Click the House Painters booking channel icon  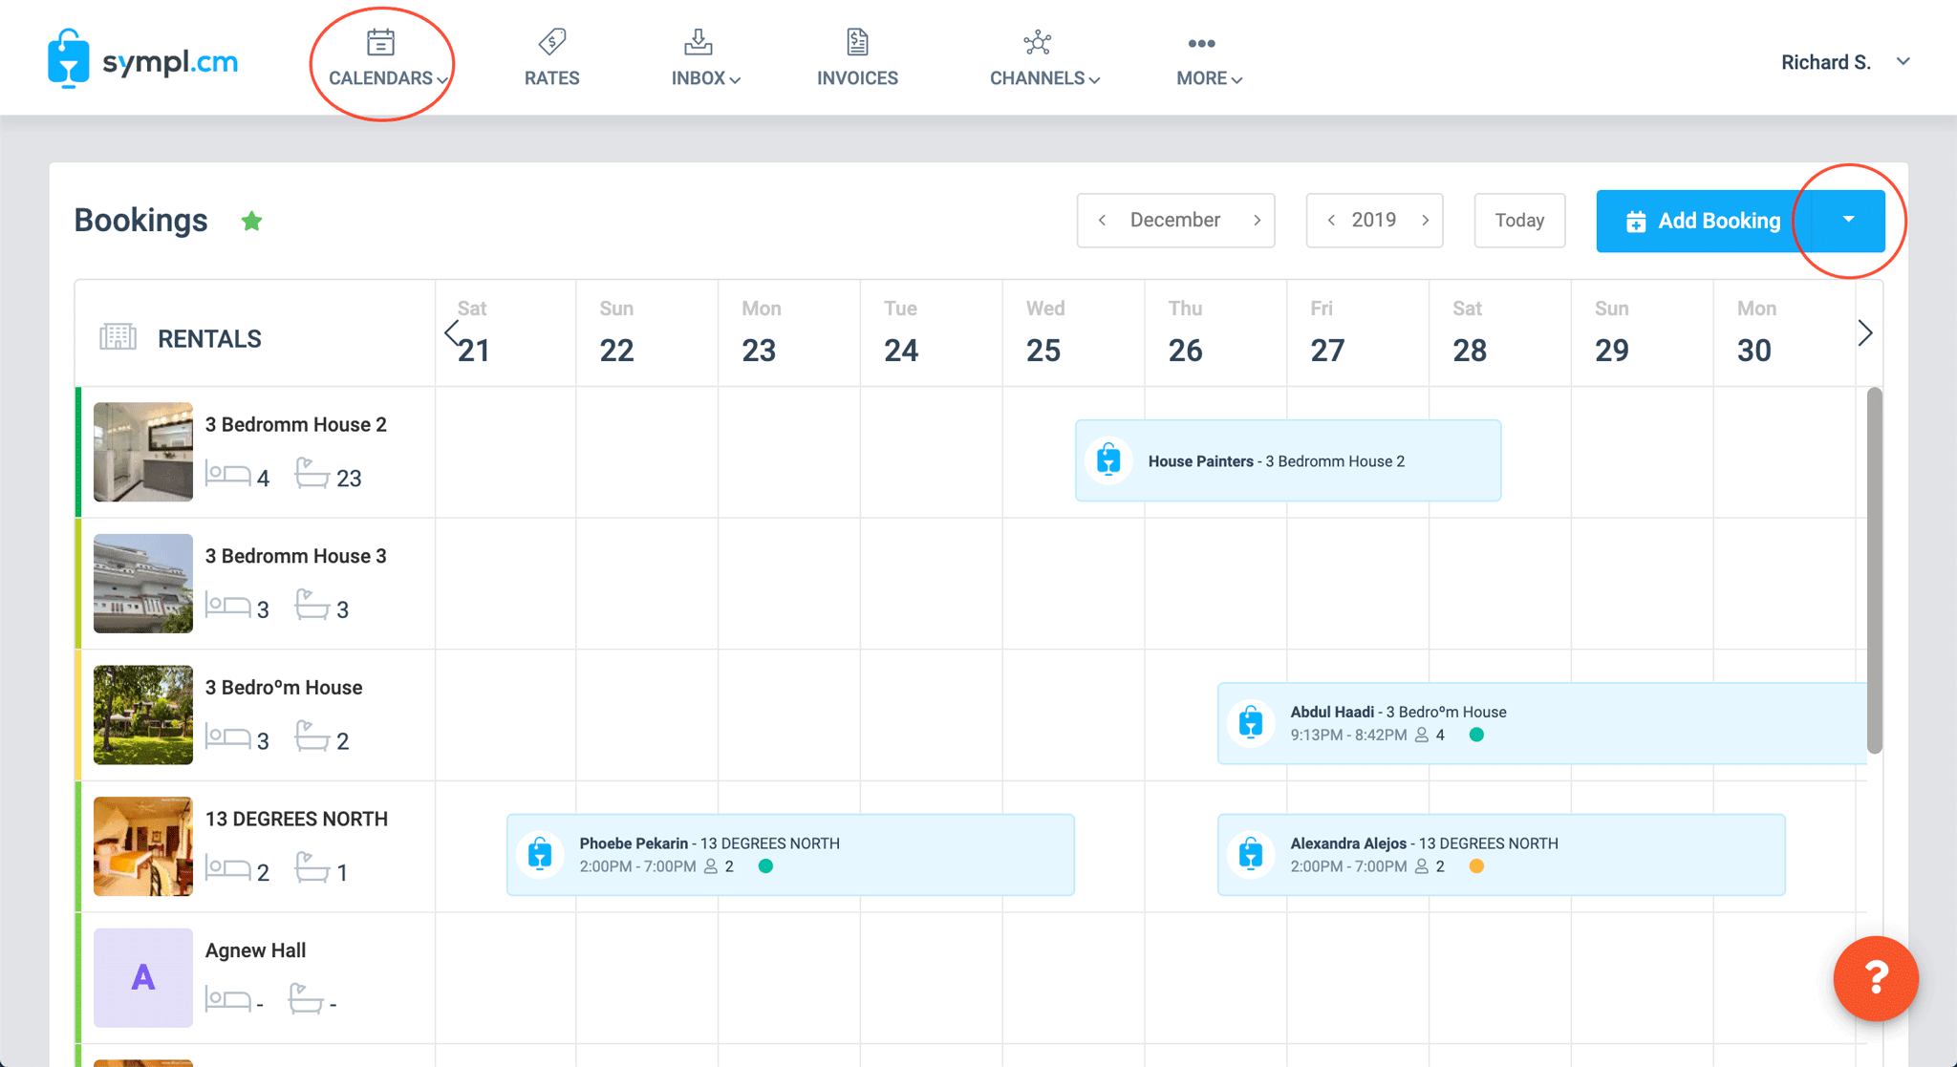click(x=1108, y=459)
